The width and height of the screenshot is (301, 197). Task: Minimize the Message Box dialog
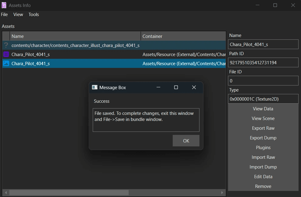(x=158, y=87)
